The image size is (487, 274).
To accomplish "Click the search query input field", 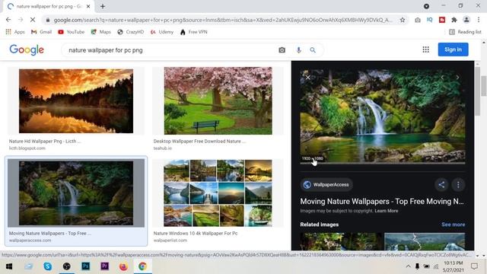I will [x=170, y=50].
